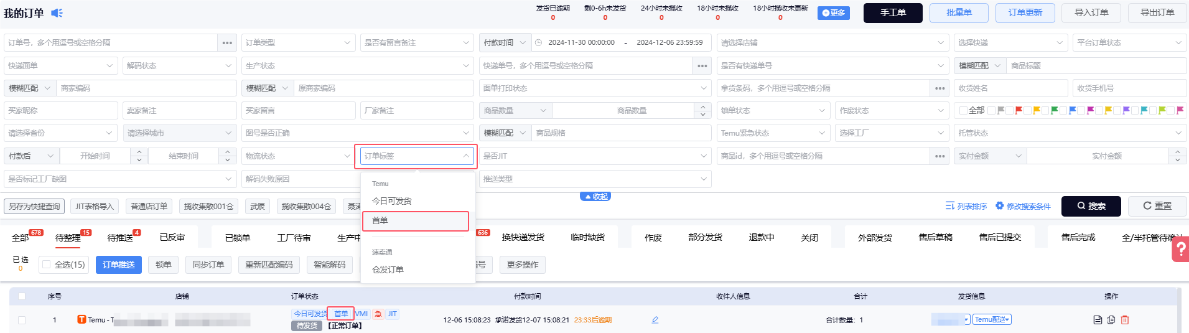Collapse the 订单标签 dropdown
1189x333 pixels.
click(416, 156)
